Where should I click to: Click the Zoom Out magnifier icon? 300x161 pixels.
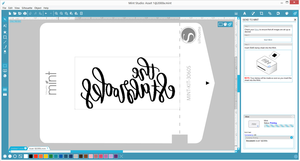pyautogui.click(x=61, y=13)
